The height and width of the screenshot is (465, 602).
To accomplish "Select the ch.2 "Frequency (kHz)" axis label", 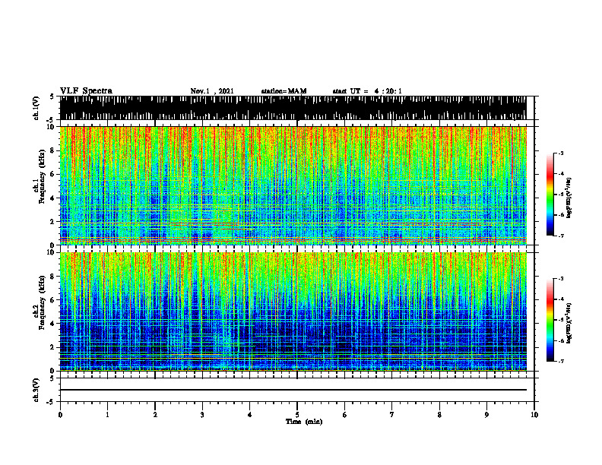I will (x=43, y=302).
